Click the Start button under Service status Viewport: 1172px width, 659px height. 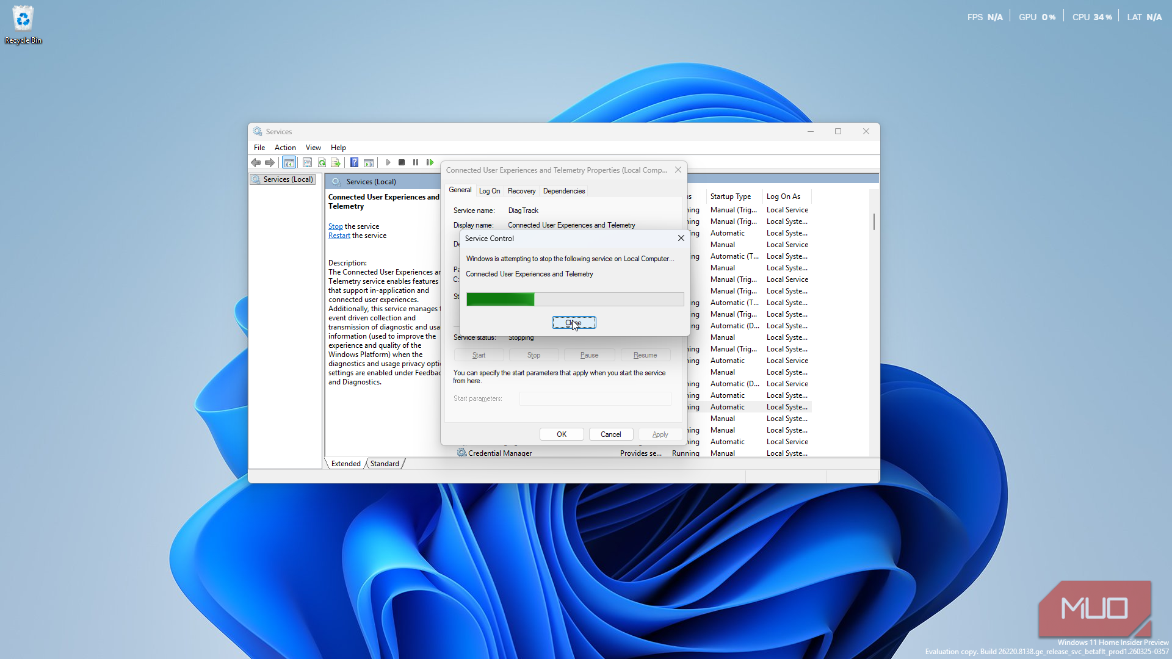[x=479, y=355]
